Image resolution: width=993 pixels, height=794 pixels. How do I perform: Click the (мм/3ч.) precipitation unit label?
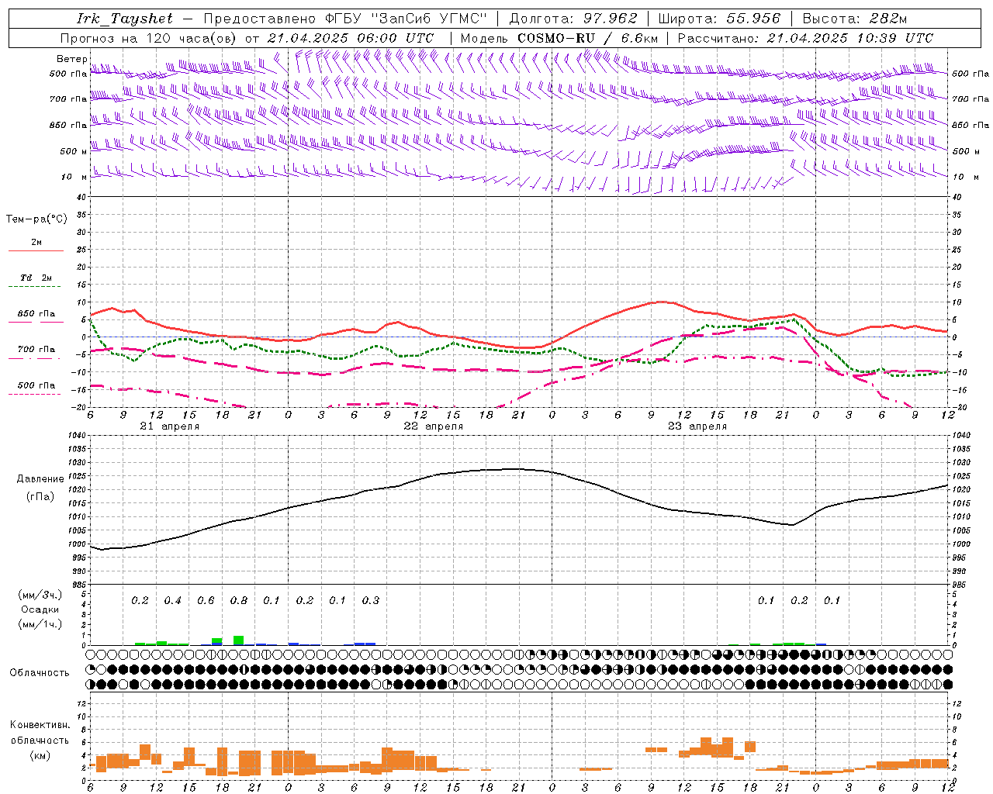coord(40,595)
